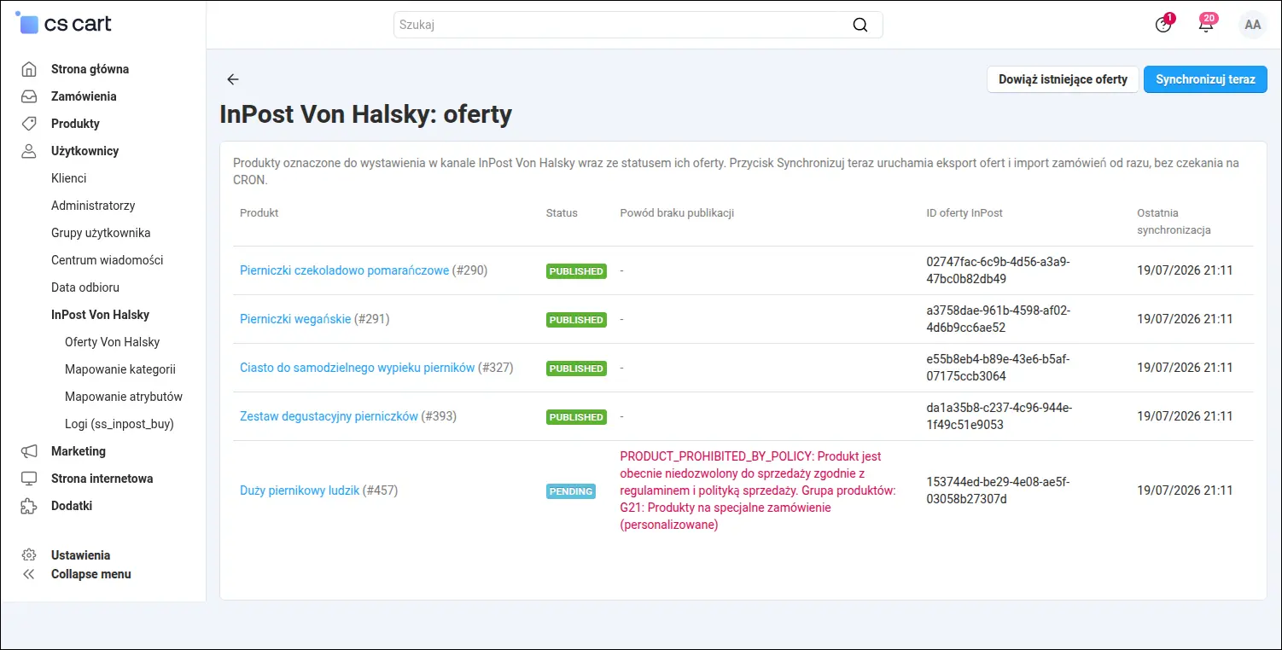Open Mapowanie kategorii submenu item
The image size is (1282, 650).
pos(120,369)
